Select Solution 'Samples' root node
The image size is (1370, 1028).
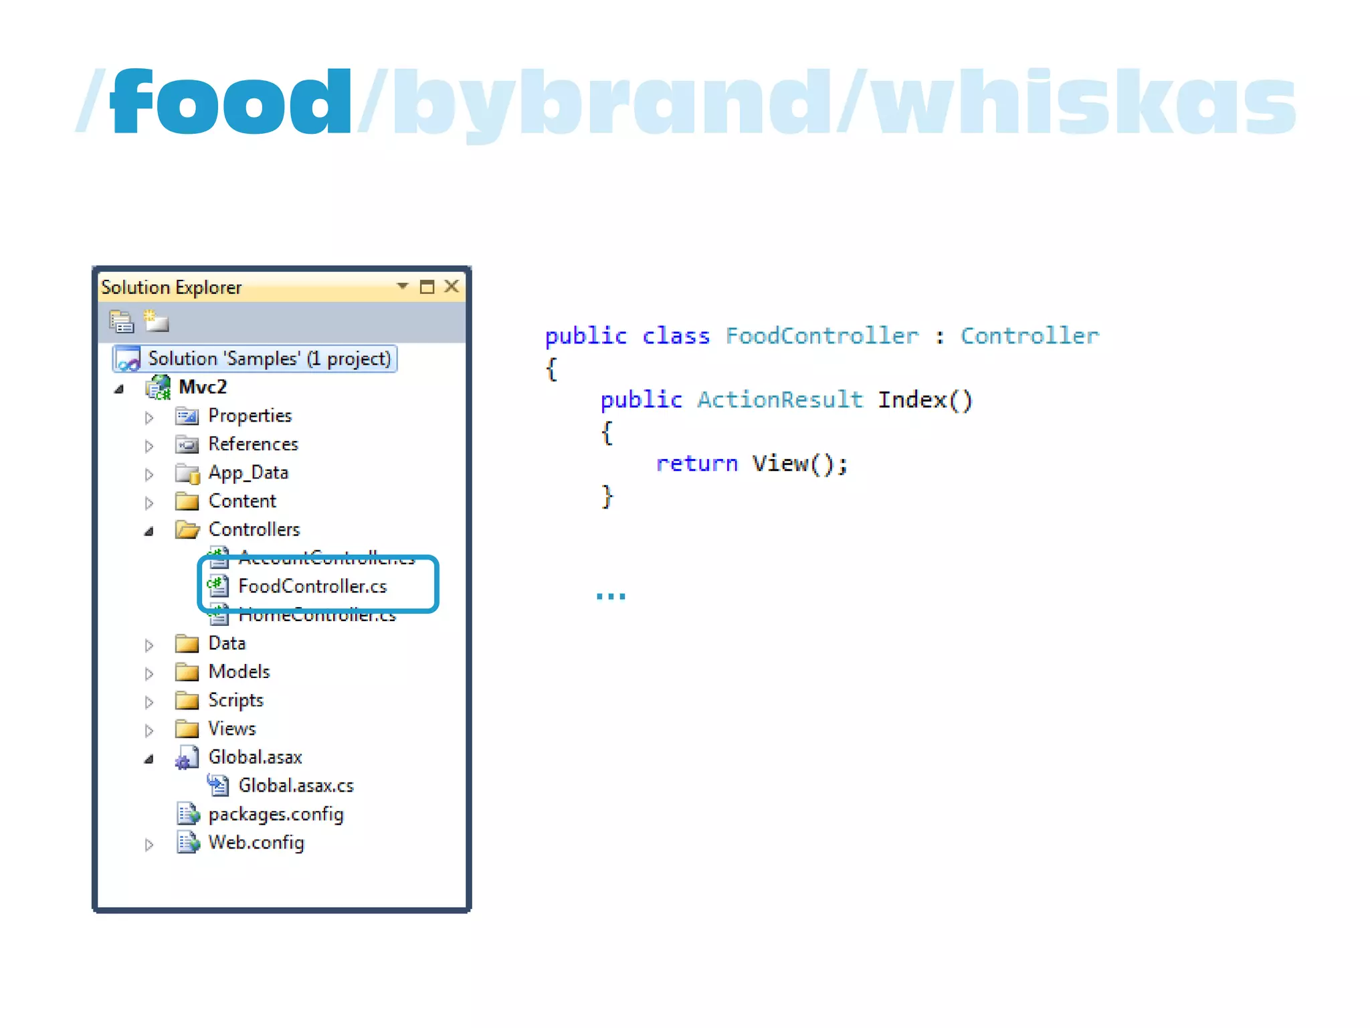click(x=269, y=359)
